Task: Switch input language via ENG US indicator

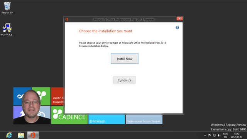Action: click(x=225, y=136)
